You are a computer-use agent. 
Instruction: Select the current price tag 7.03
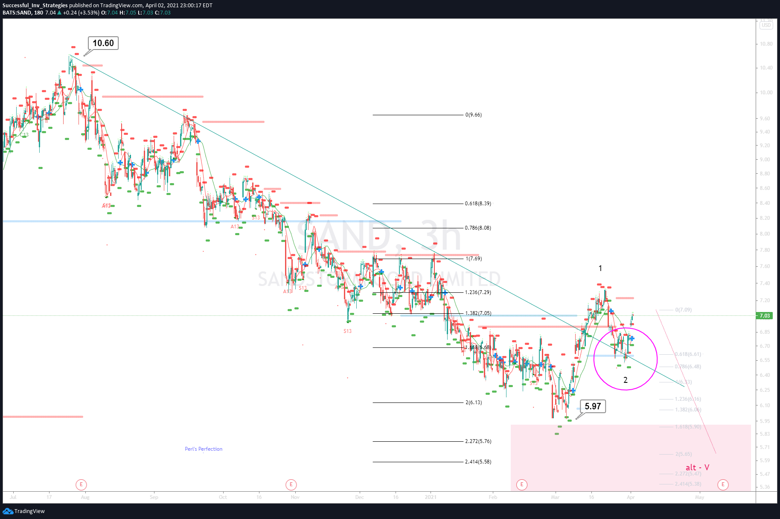tap(765, 316)
